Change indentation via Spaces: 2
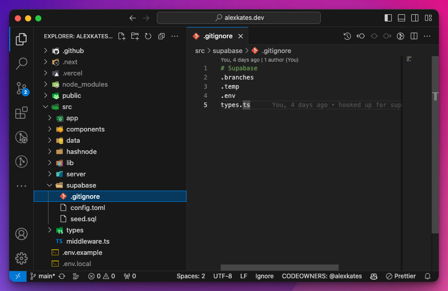The width and height of the screenshot is (448, 291). tap(191, 276)
